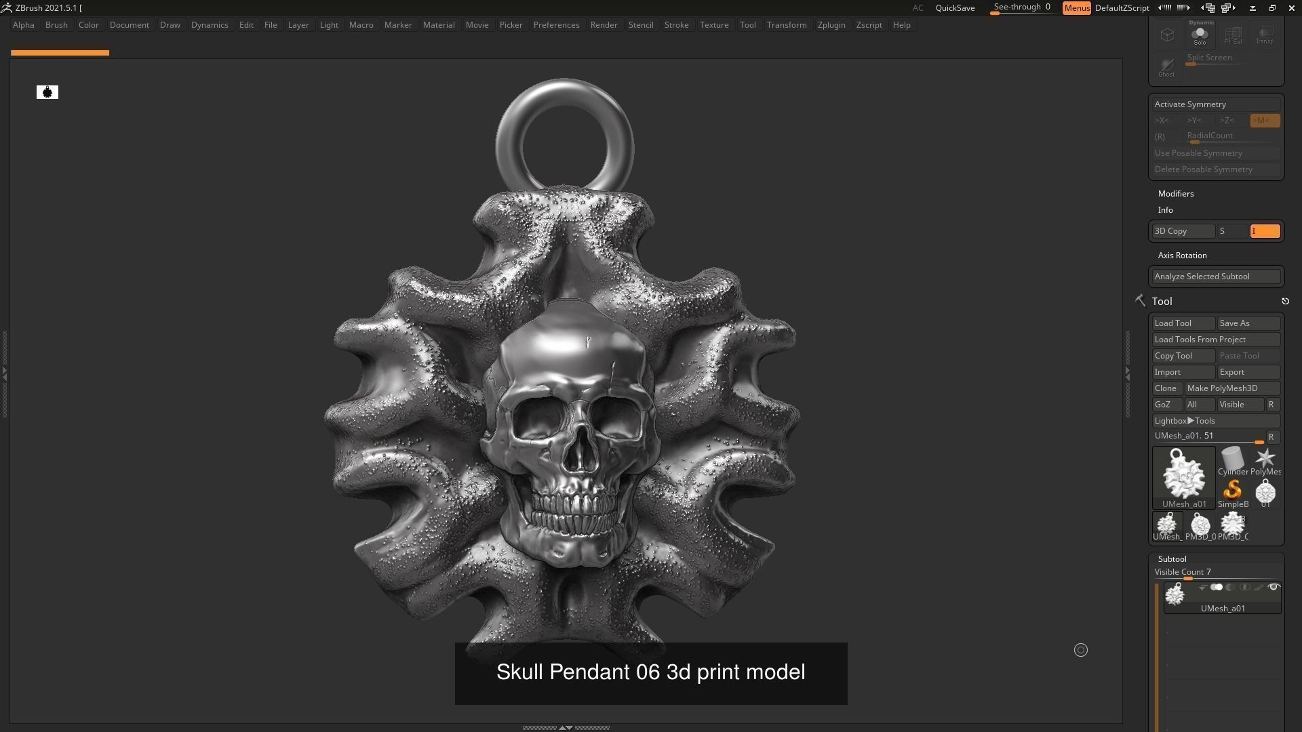Click the Ghost transparency icon
Screen dimensions: 1302x732
pos(1166,66)
